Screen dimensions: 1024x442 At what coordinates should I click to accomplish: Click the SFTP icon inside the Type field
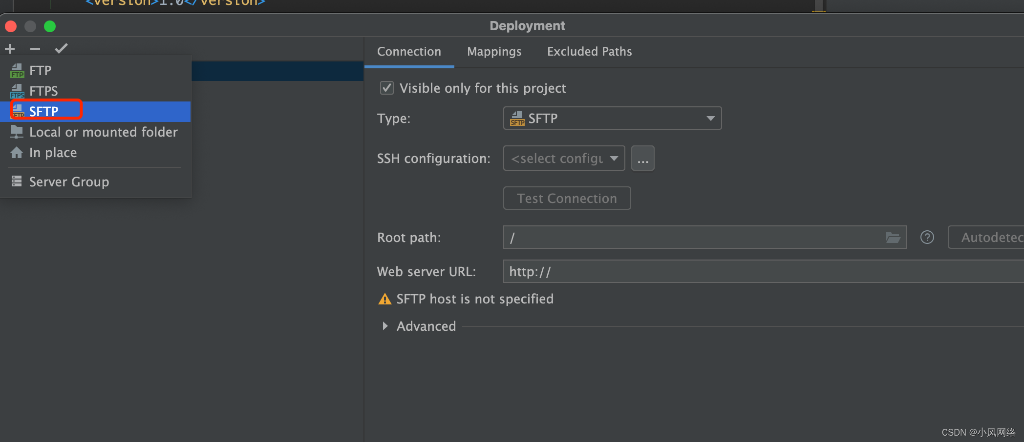[x=517, y=118]
